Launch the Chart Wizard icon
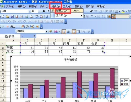The height and width of the screenshot is (102, 131). [x=109, y=16]
